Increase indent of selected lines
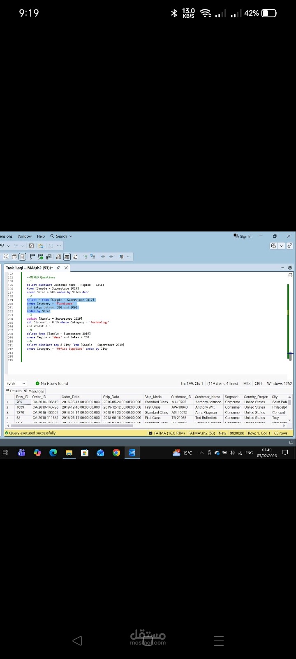Image resolution: width=296 pixels, height=659 pixels. point(111,257)
